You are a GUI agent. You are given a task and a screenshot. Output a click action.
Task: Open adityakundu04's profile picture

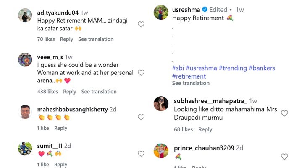click(25, 16)
